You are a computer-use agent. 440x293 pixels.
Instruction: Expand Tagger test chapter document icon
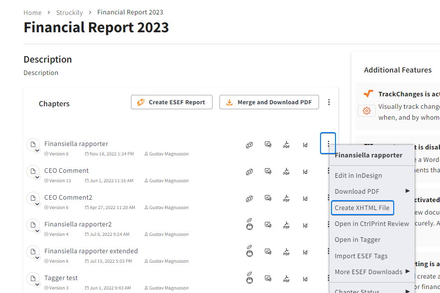point(33,279)
